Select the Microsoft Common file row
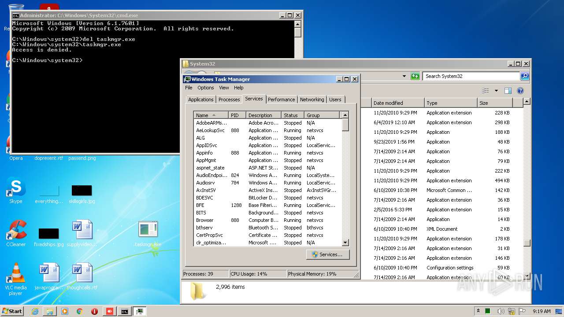 tap(442, 190)
